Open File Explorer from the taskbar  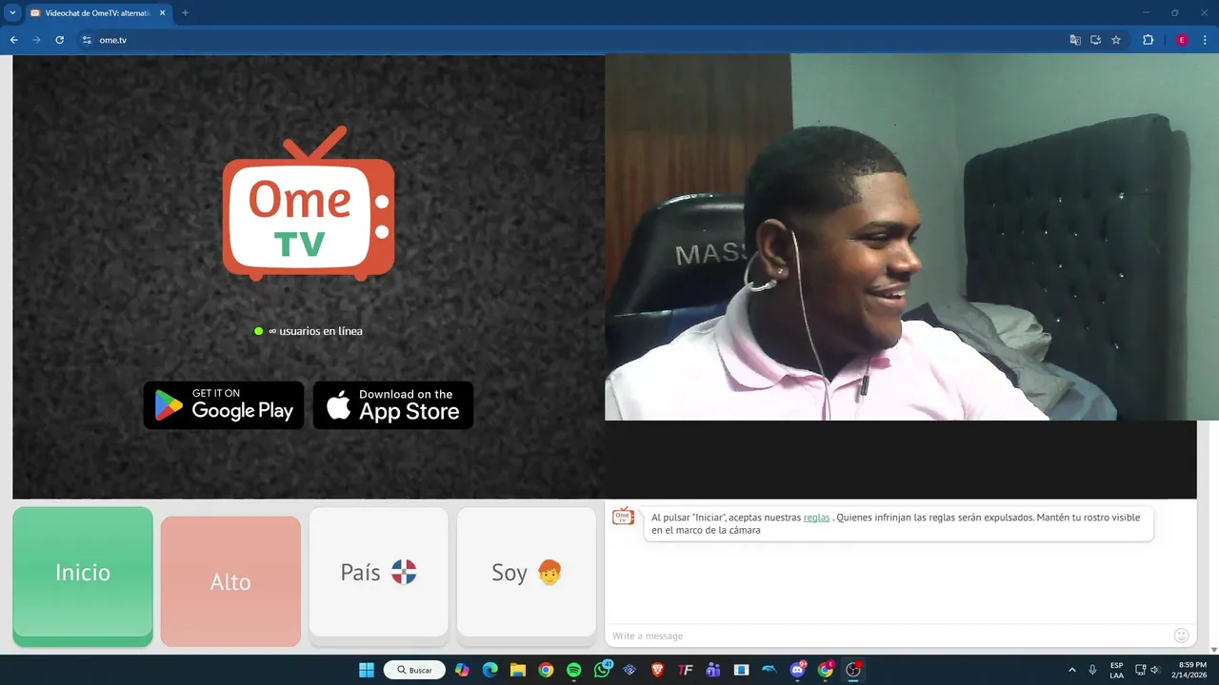pyautogui.click(x=517, y=670)
